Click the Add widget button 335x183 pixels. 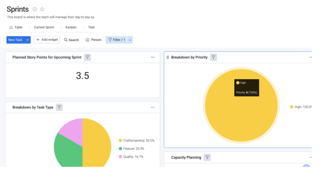coord(47,40)
